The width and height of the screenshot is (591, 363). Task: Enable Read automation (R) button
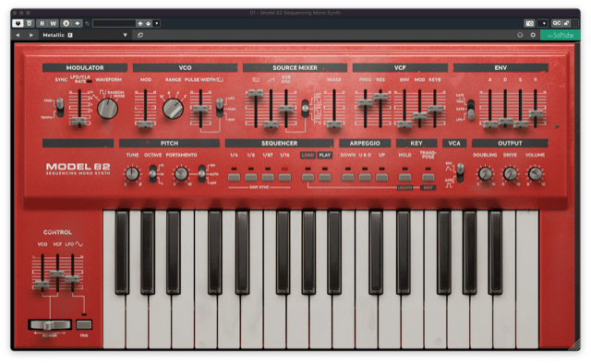[x=42, y=23]
